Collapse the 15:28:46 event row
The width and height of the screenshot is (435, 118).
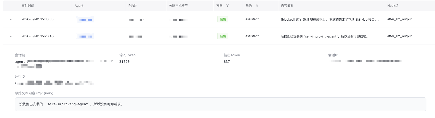[11, 36]
